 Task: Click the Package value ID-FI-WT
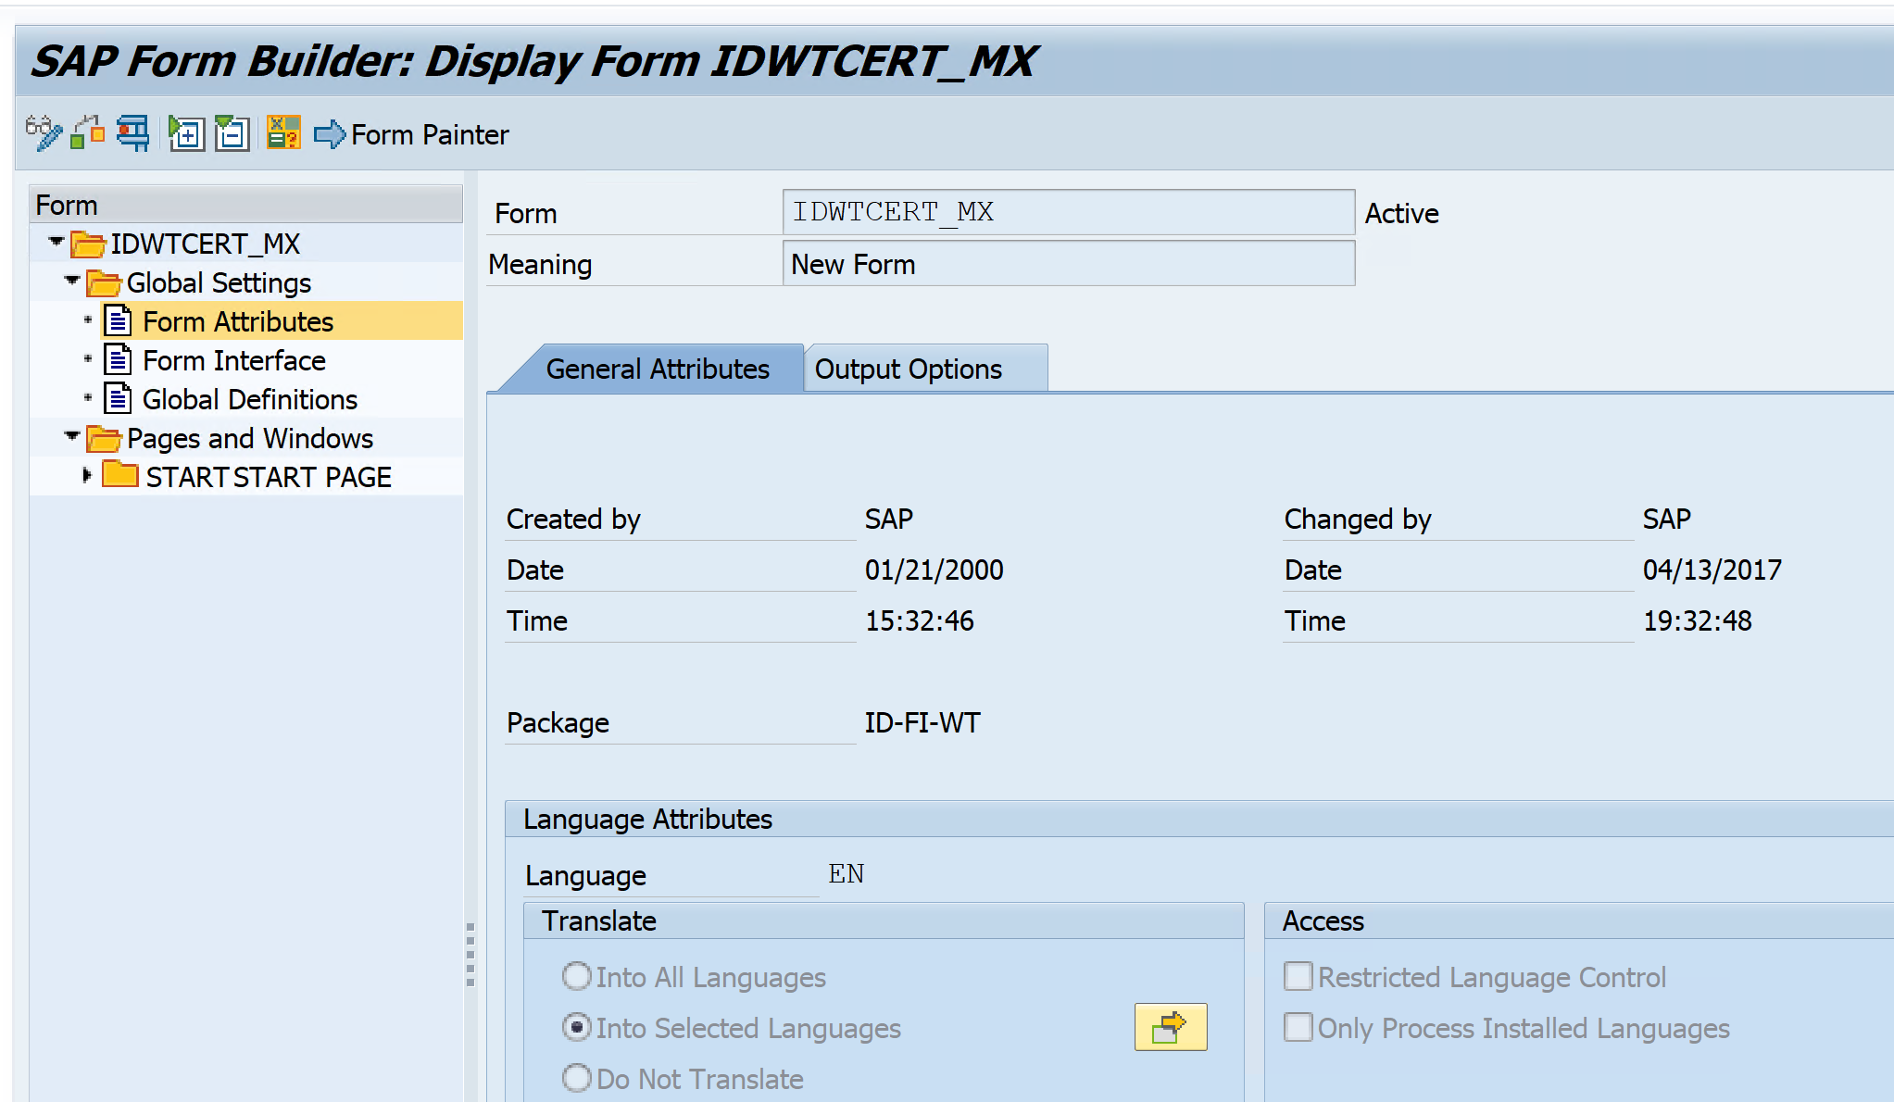922,722
